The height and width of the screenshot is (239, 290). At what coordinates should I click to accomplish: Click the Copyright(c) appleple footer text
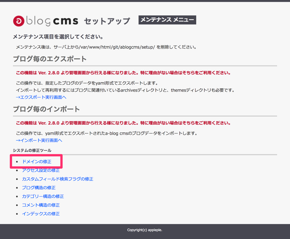pyautogui.click(x=145, y=230)
